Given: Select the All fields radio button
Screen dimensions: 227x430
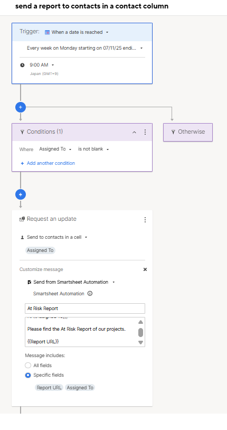Looking at the screenshot, I should click(x=28, y=365).
